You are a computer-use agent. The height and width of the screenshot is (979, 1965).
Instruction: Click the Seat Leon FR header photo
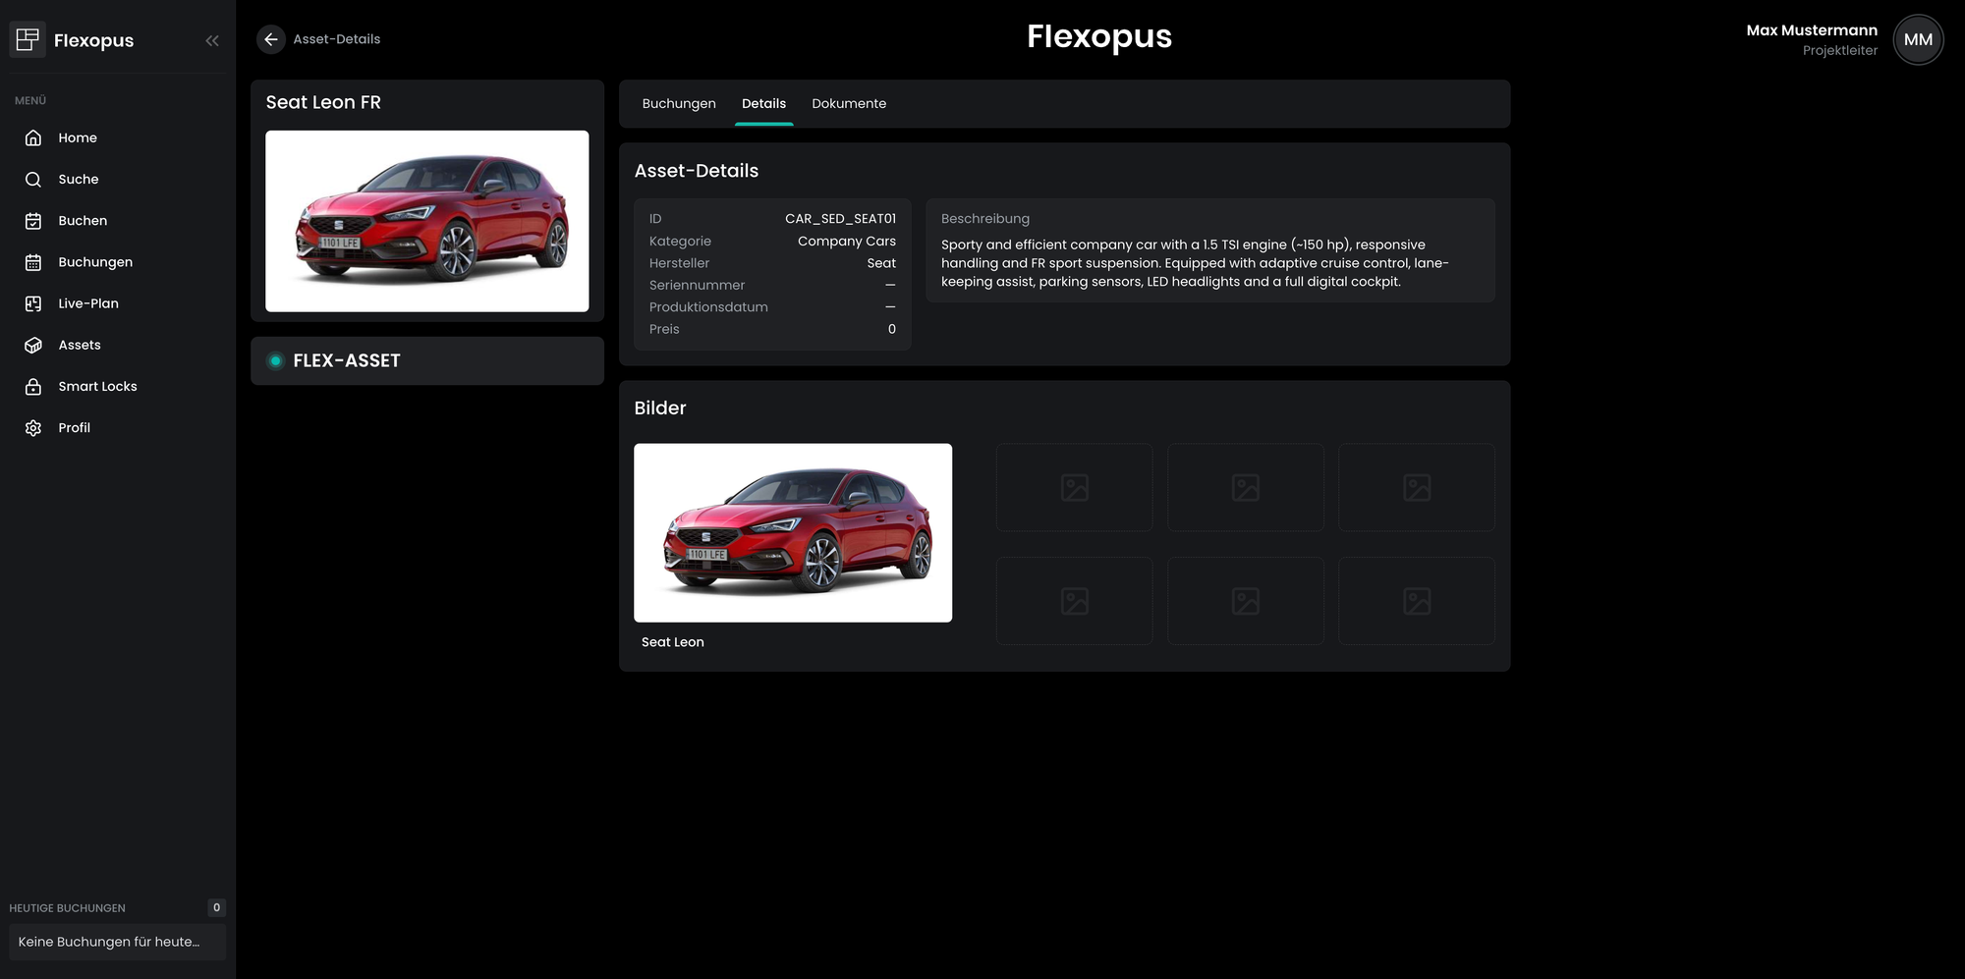[x=427, y=221]
